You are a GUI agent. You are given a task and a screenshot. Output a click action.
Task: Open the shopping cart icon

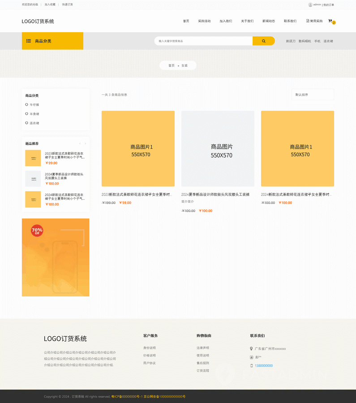click(x=330, y=21)
